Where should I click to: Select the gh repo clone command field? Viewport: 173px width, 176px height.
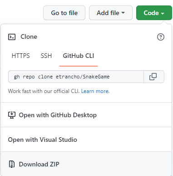76,77
